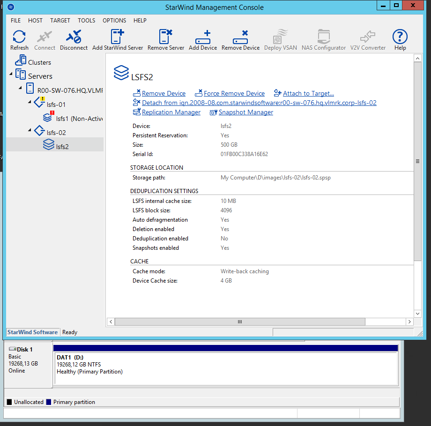This screenshot has height=426, width=431.
Task: Click the Unallocated legend color swatch
Action: click(9, 402)
